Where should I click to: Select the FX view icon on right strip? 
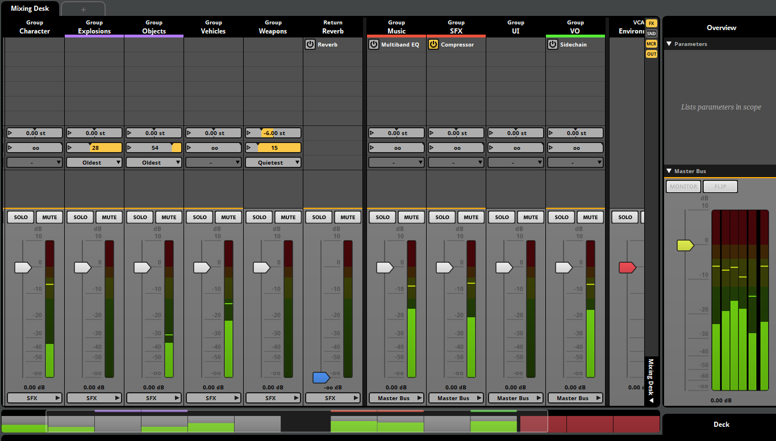coord(651,23)
